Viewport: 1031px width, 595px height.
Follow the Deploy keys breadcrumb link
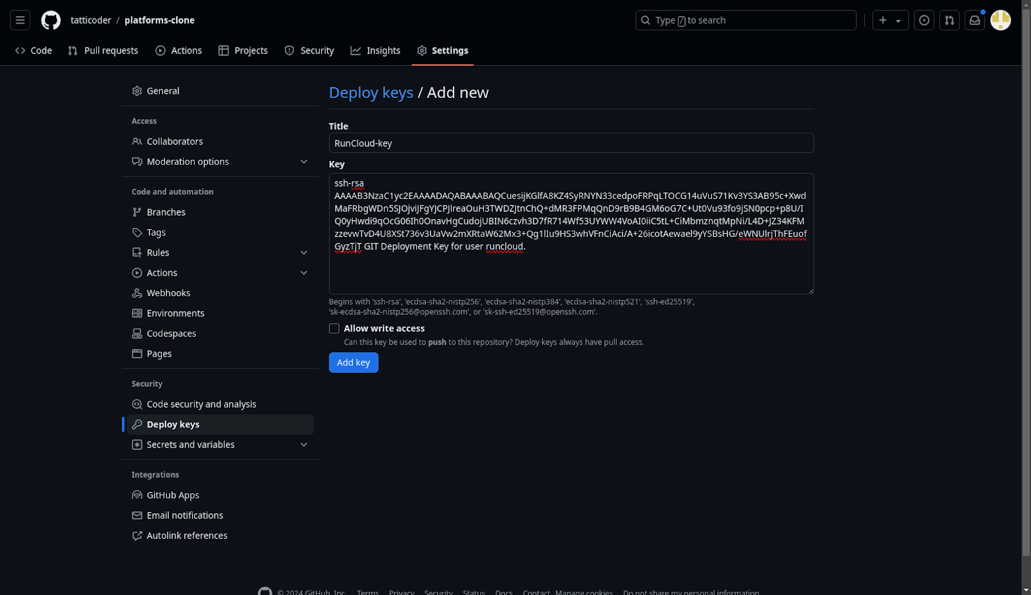(371, 93)
